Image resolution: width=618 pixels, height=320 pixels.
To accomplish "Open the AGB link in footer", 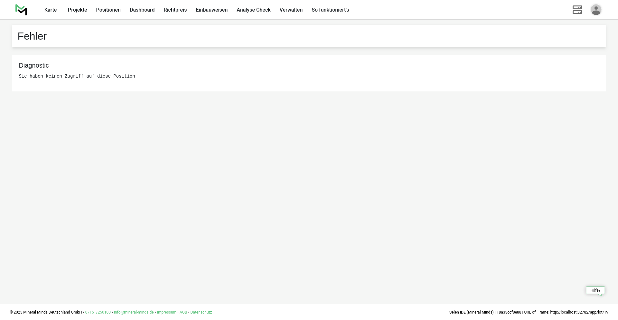I will click(x=183, y=312).
